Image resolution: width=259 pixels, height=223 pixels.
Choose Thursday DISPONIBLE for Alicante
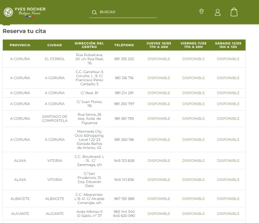159,214
